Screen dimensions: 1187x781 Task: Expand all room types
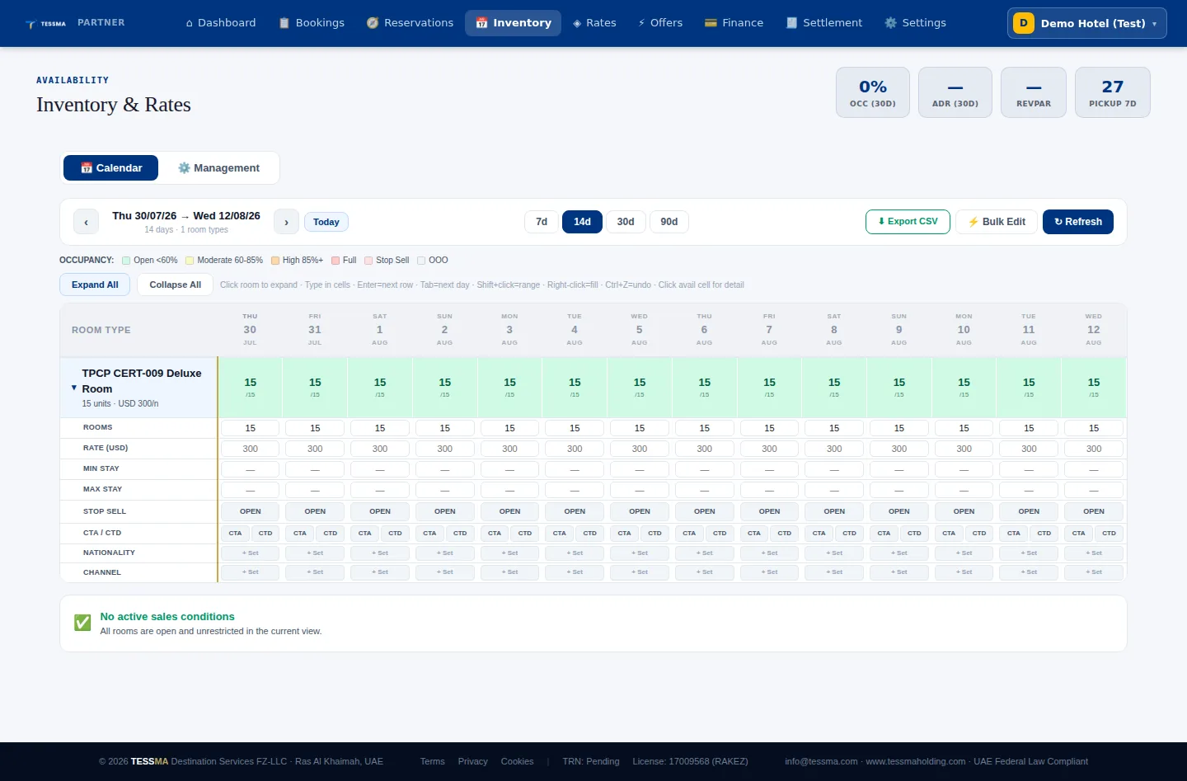(x=95, y=285)
